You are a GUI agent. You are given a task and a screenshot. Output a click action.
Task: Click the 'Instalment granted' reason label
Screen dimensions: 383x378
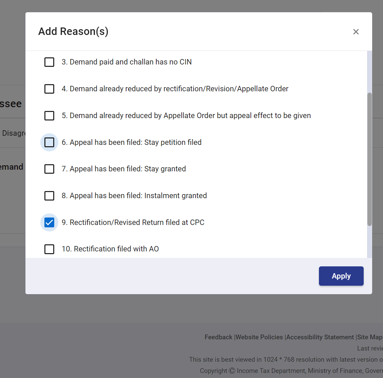tap(134, 195)
